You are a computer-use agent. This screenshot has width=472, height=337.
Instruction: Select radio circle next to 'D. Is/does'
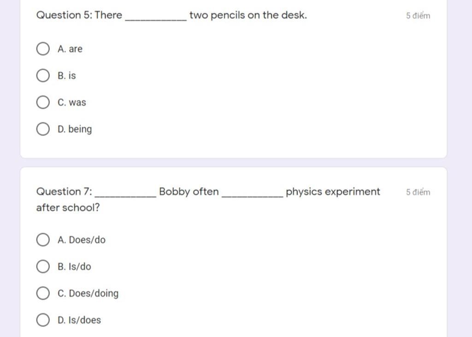click(x=42, y=320)
